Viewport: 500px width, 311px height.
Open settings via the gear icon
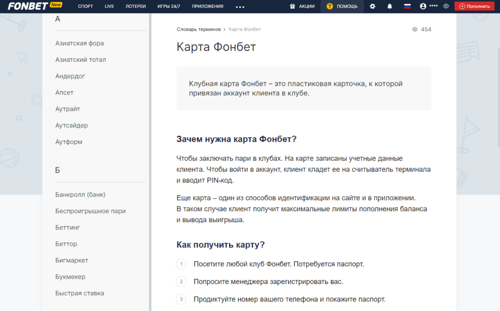pos(373,6)
